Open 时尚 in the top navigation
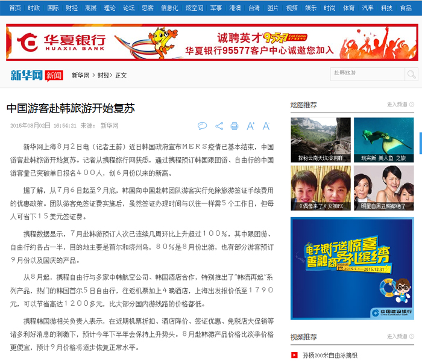 [330, 8]
